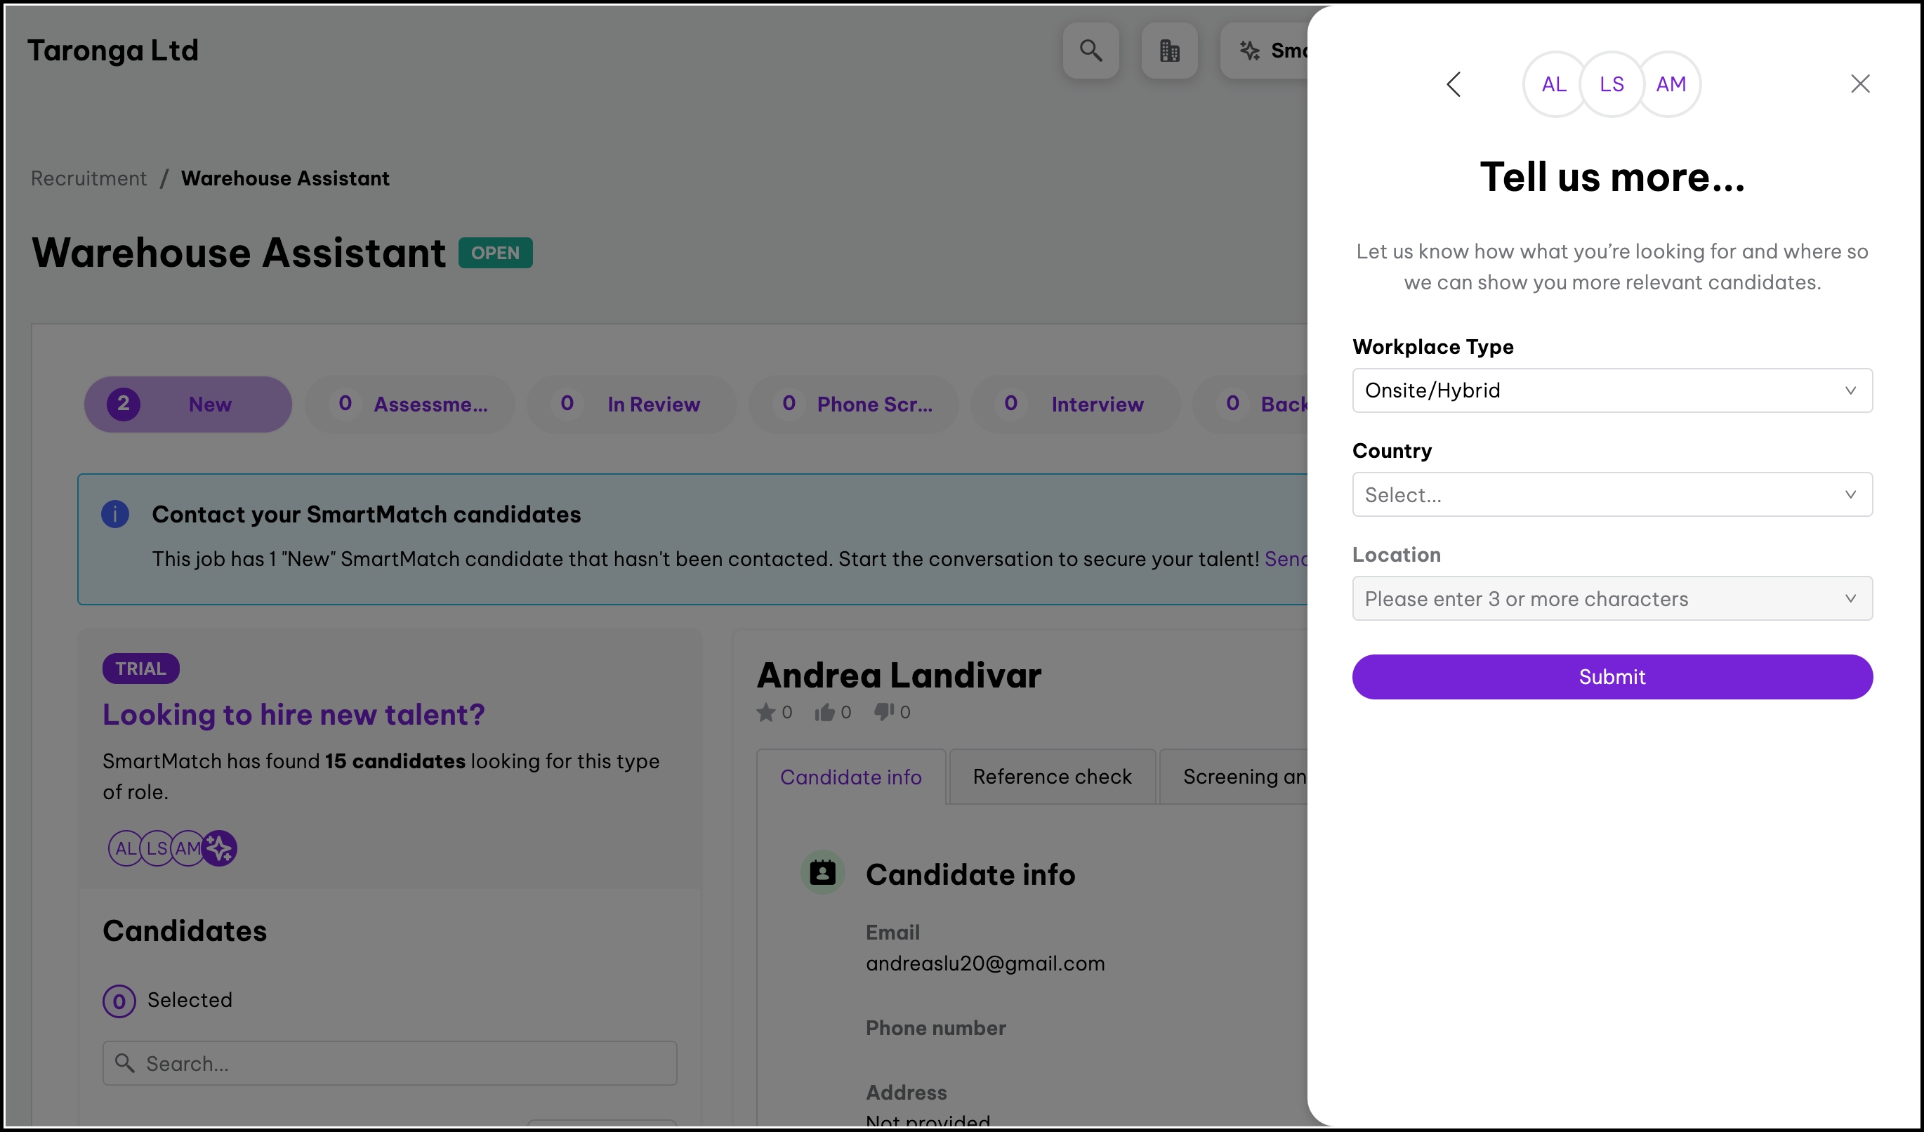The height and width of the screenshot is (1132, 1924).
Task: Click the thumbs down icon for Andrea
Action: pyautogui.click(x=883, y=712)
